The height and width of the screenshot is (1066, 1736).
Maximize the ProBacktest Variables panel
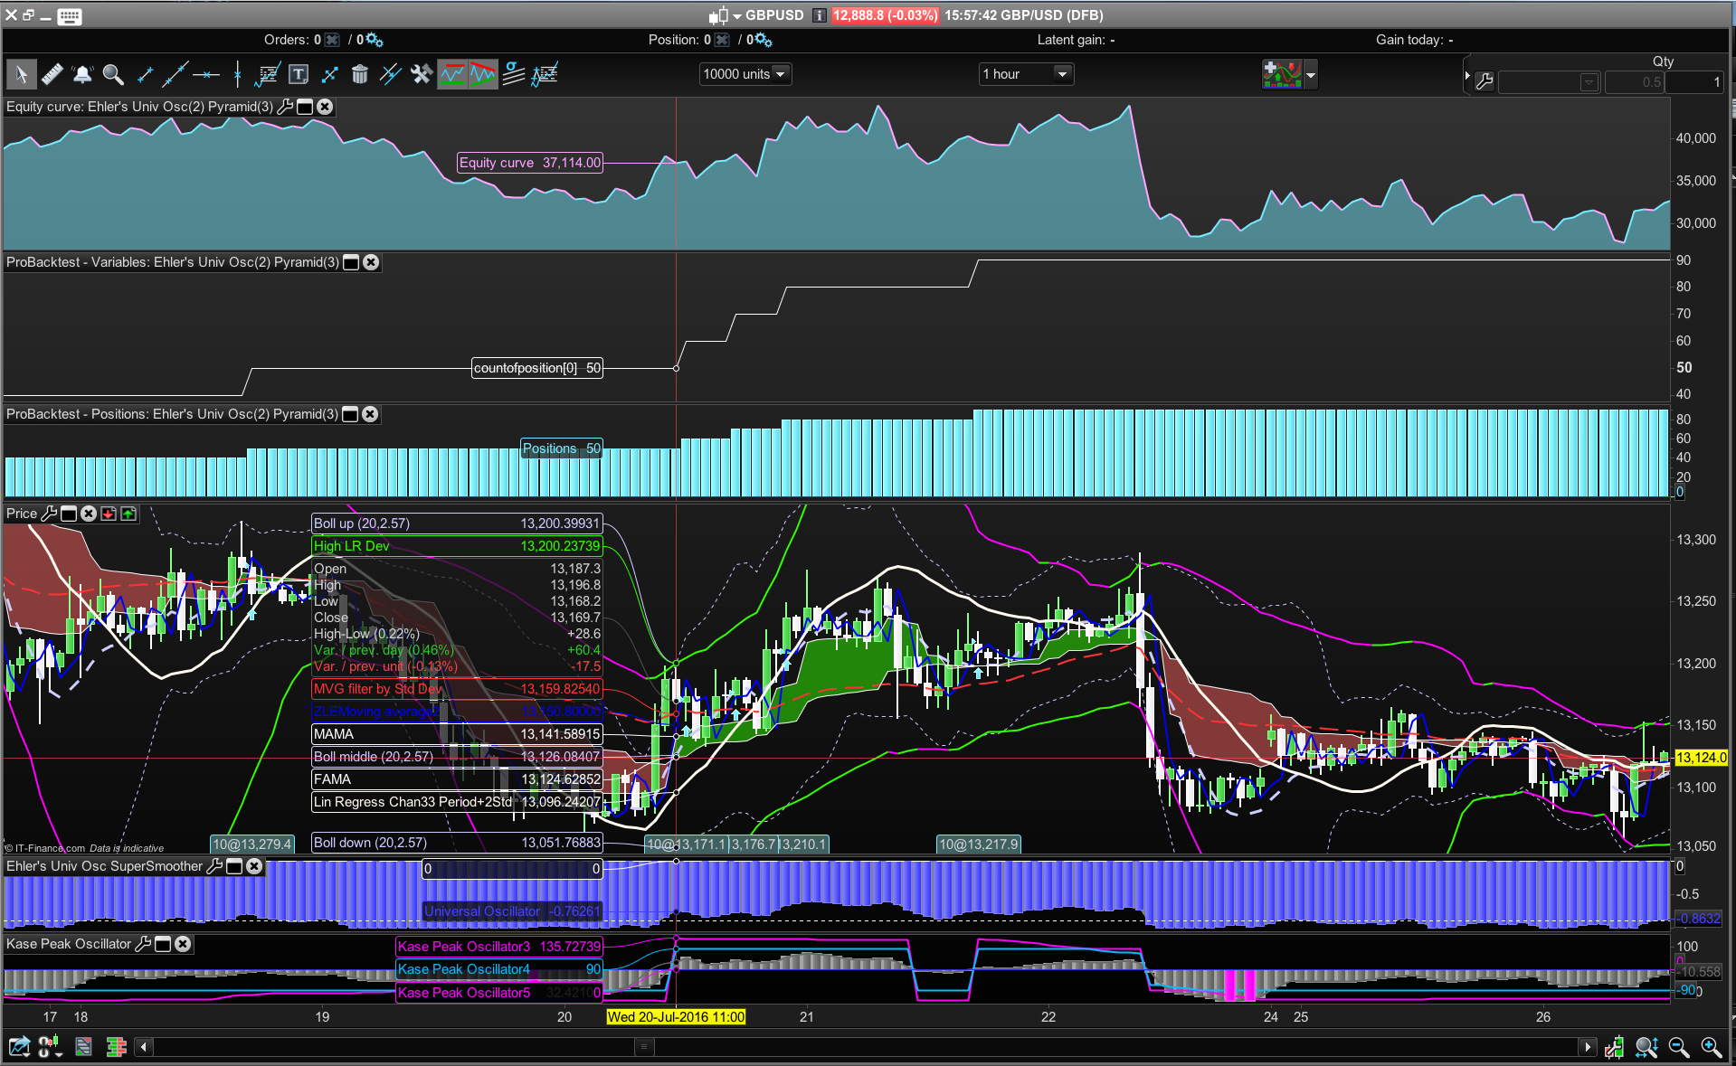pos(351,262)
